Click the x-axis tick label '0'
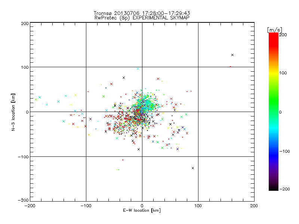The height and width of the screenshot is (224, 299). click(x=142, y=206)
